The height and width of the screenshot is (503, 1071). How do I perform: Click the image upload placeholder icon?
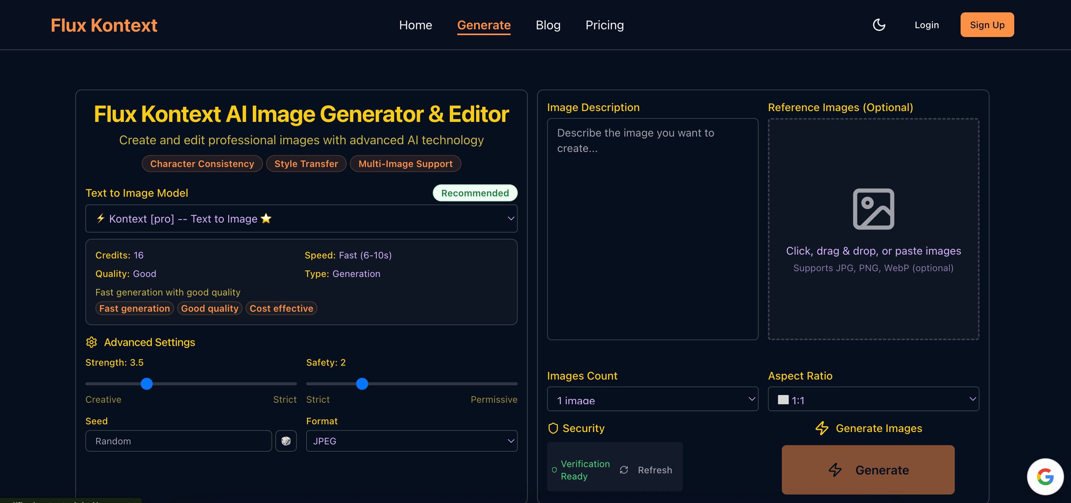point(873,209)
